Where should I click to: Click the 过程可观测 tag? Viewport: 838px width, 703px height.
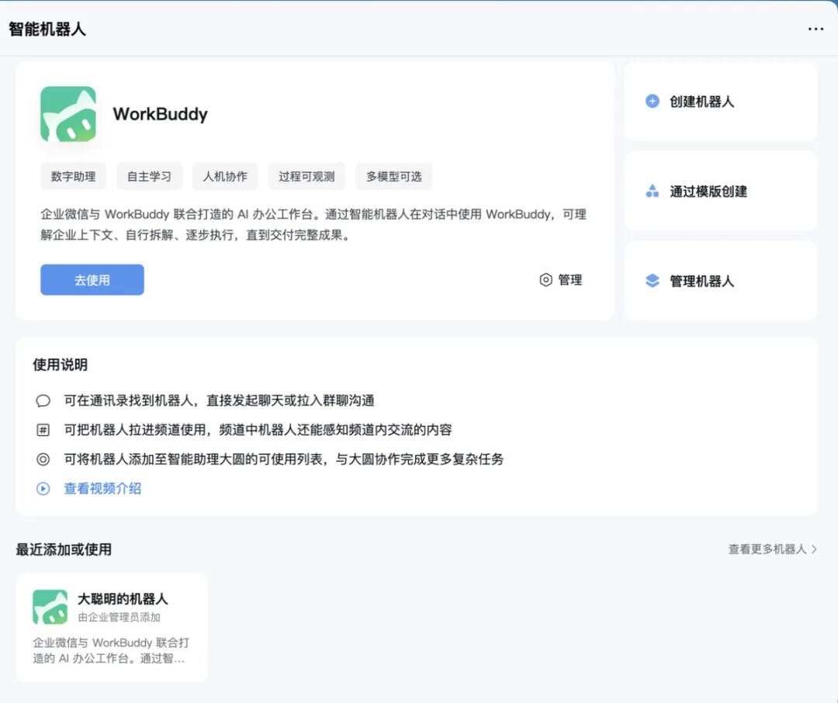point(306,176)
